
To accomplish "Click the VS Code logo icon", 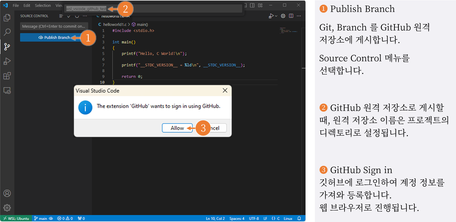I will pyautogui.click(x=5, y=5).
